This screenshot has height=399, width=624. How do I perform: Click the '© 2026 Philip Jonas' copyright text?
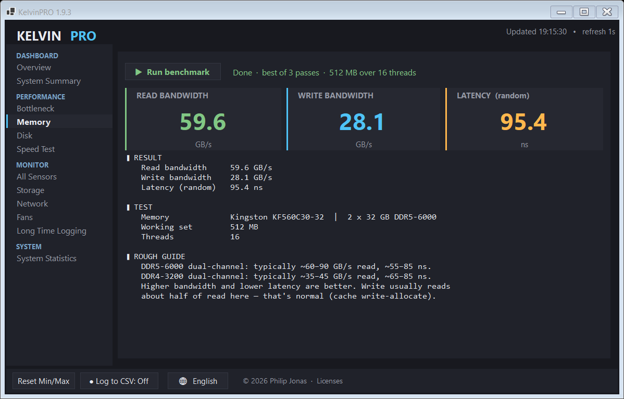coord(275,381)
